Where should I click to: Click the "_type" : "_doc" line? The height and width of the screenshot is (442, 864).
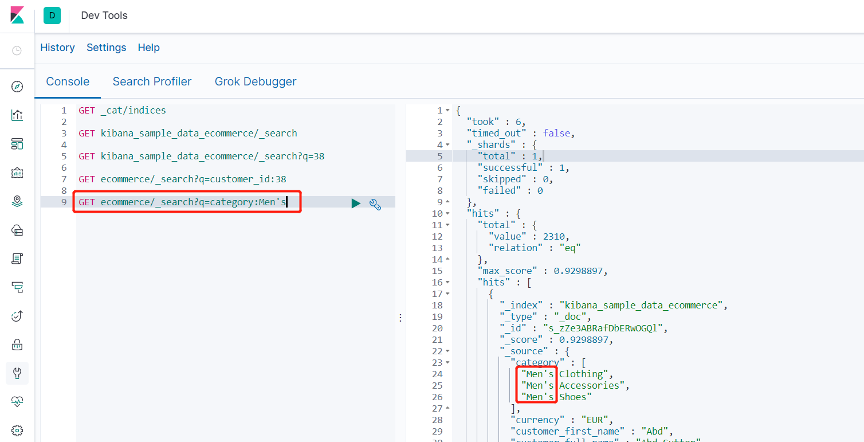click(x=545, y=316)
